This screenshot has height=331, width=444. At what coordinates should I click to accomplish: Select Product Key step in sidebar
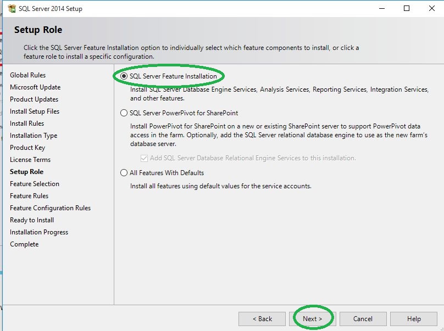27,148
